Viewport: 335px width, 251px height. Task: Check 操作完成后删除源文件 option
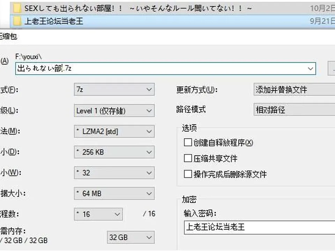[188, 174]
